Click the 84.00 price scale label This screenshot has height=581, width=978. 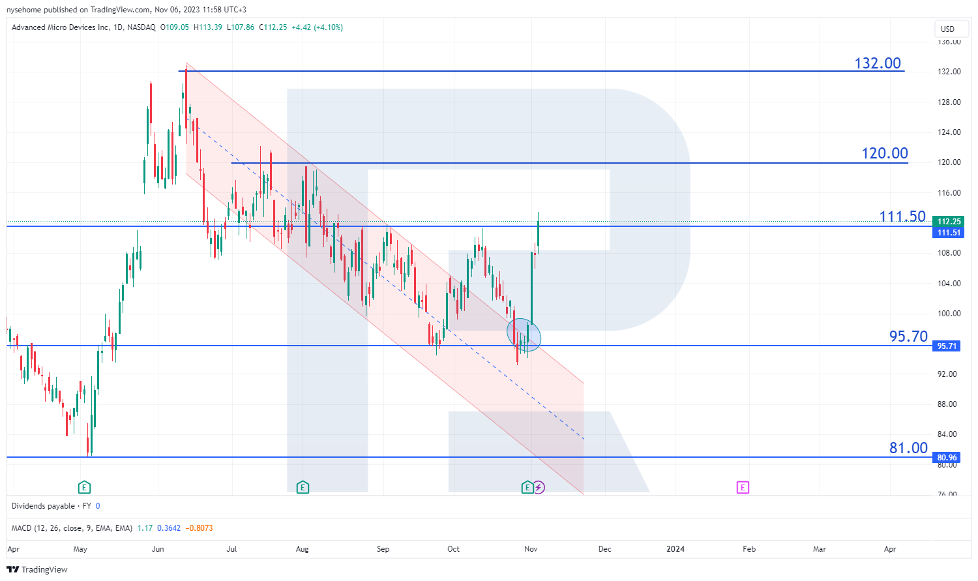tap(949, 434)
